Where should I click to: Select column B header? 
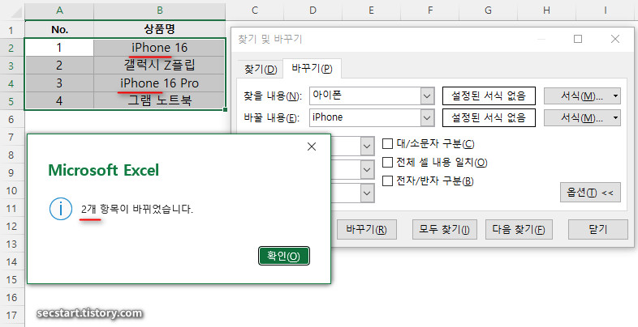(160, 11)
